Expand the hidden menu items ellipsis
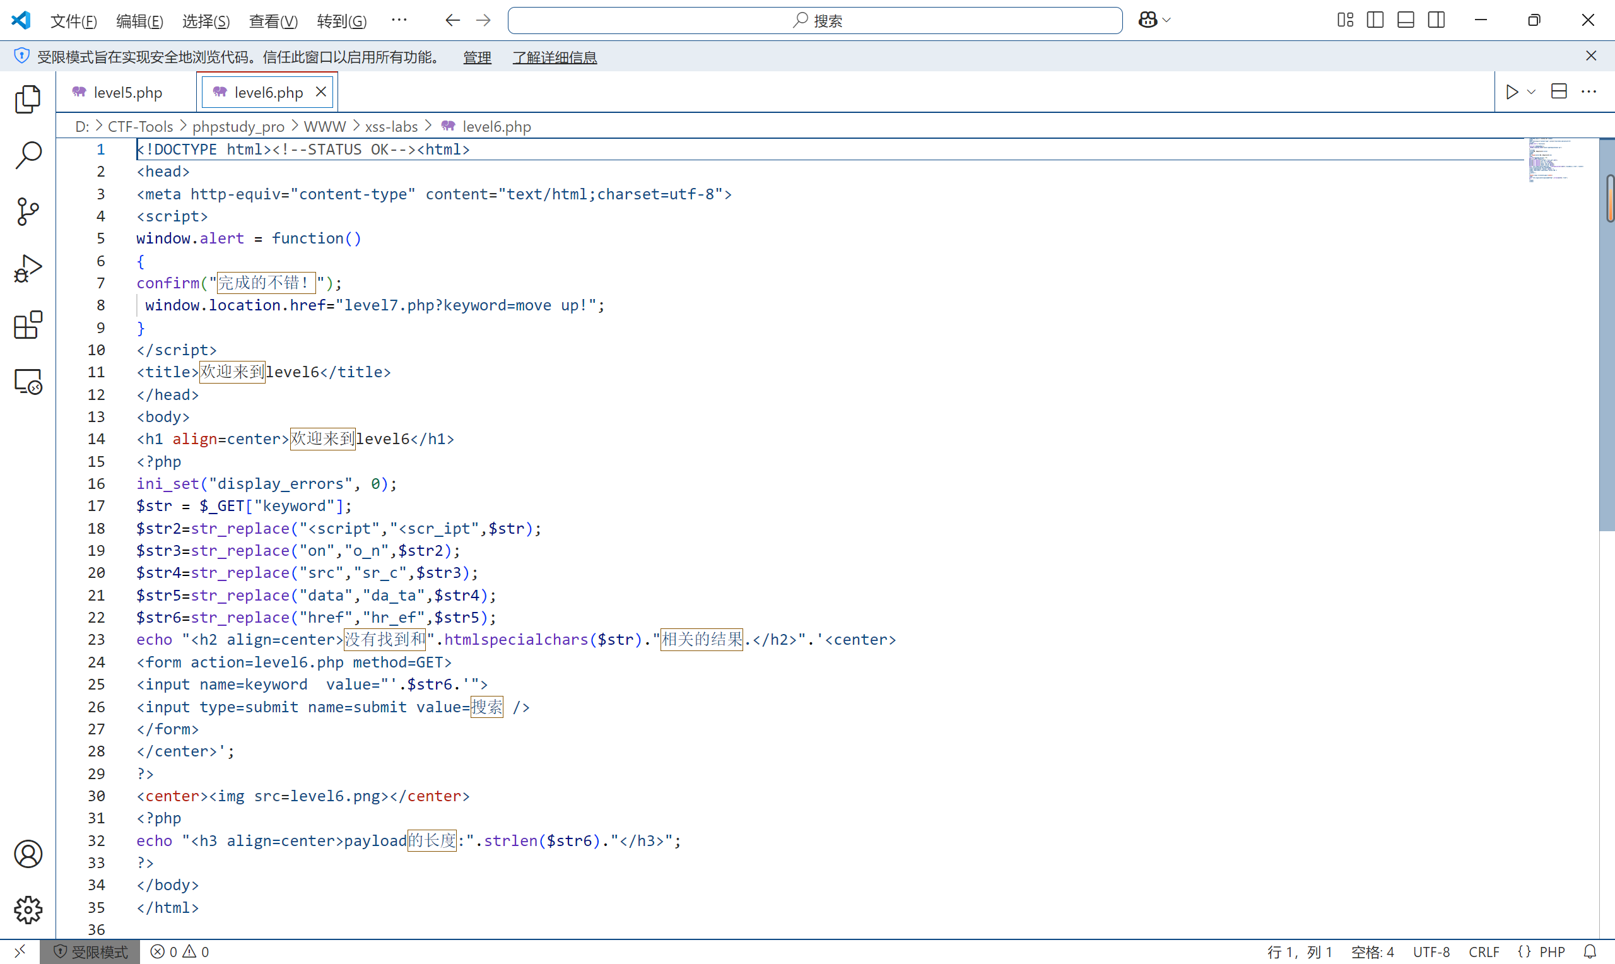Viewport: 1615px width, 964px height. (x=399, y=20)
